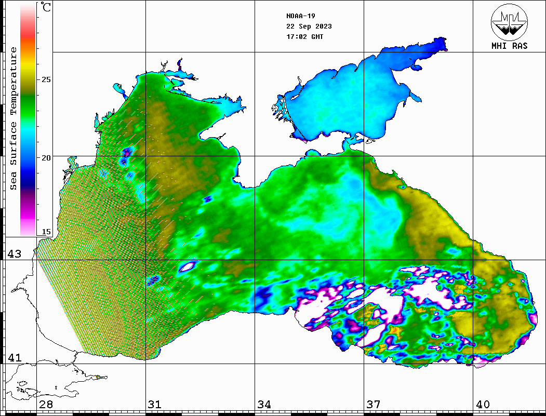Viewport: 546px width, 416px height.
Task: Click longitude label '40'
Action: point(483,404)
